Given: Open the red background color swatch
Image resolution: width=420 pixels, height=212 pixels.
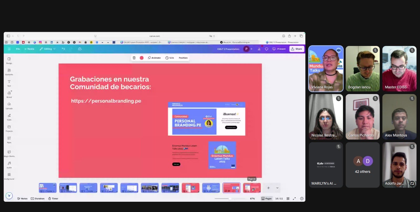Looking at the screenshot, I should pos(142,58).
